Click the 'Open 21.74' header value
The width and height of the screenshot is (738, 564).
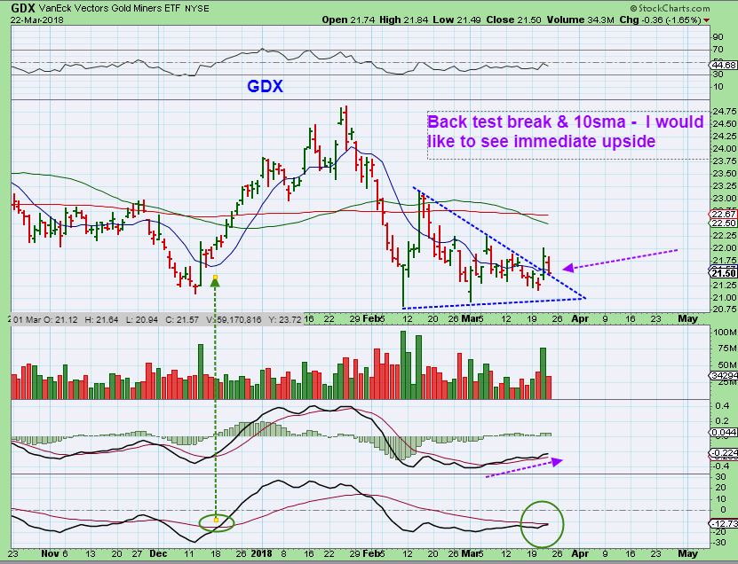pyautogui.click(x=349, y=20)
